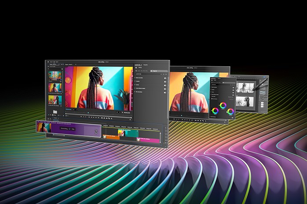
Task: Open the wrench settings icon by the timecode
Action: (123, 113)
